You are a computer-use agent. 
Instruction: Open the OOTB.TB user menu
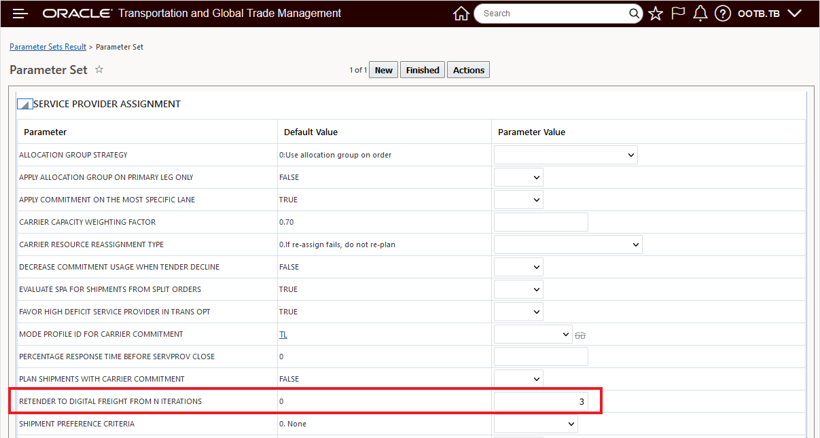(x=769, y=14)
